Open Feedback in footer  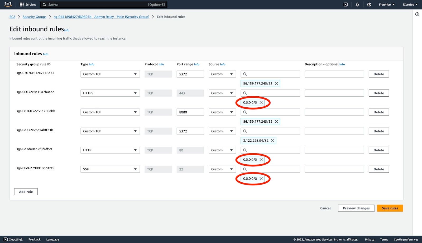click(x=34, y=239)
